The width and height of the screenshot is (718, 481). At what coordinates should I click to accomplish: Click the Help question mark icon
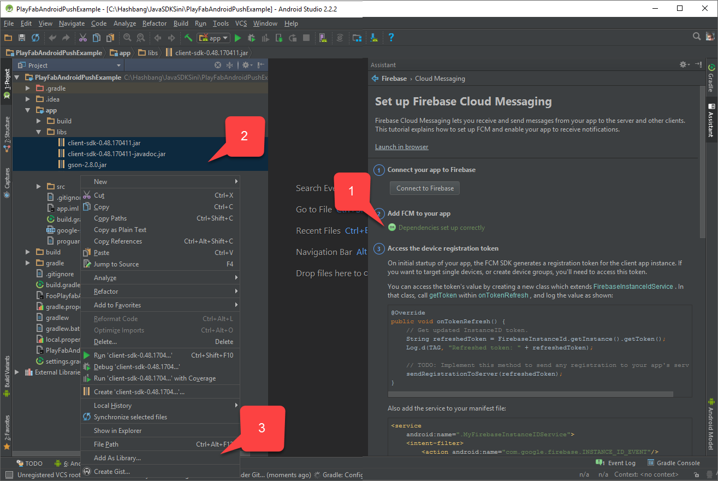tap(391, 38)
